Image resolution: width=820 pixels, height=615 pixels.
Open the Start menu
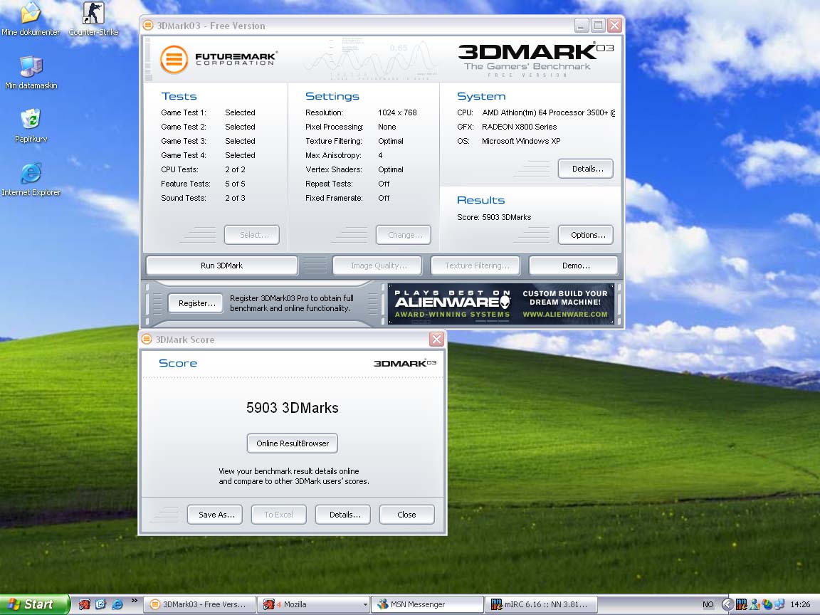[x=34, y=604]
